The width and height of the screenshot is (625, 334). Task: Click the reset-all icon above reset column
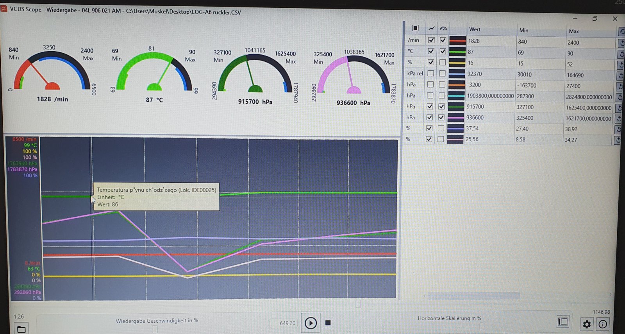621,31
